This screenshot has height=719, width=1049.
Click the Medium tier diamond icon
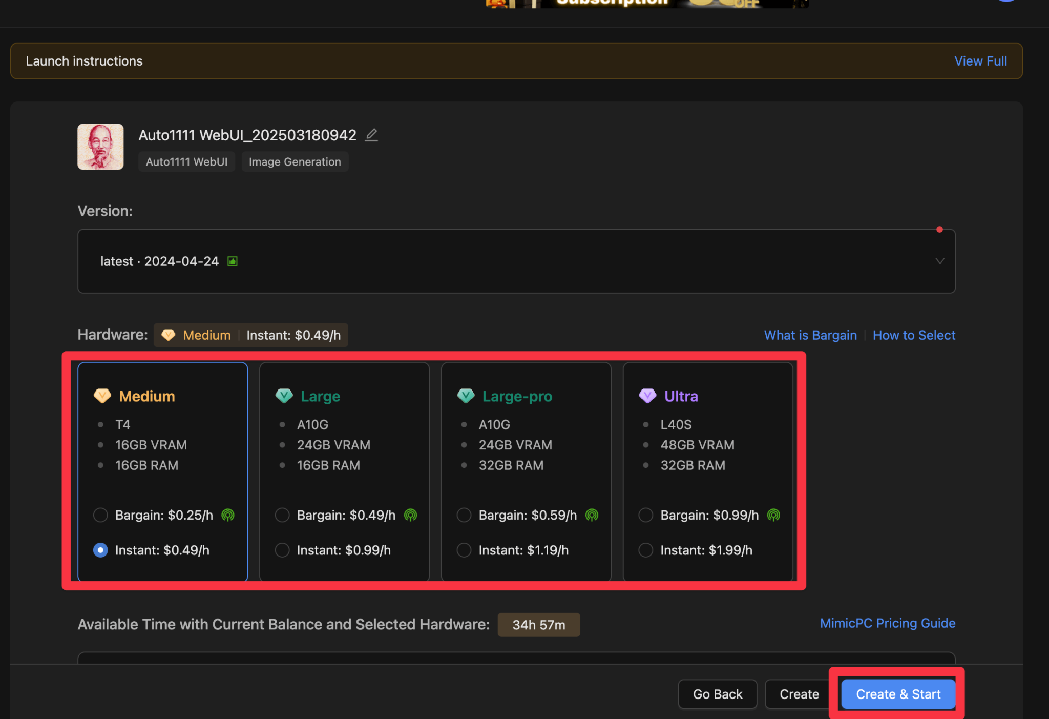tap(102, 396)
